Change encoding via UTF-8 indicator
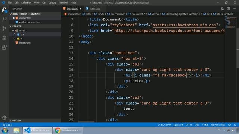The height and width of the screenshot is (134, 239). coord(189,125)
